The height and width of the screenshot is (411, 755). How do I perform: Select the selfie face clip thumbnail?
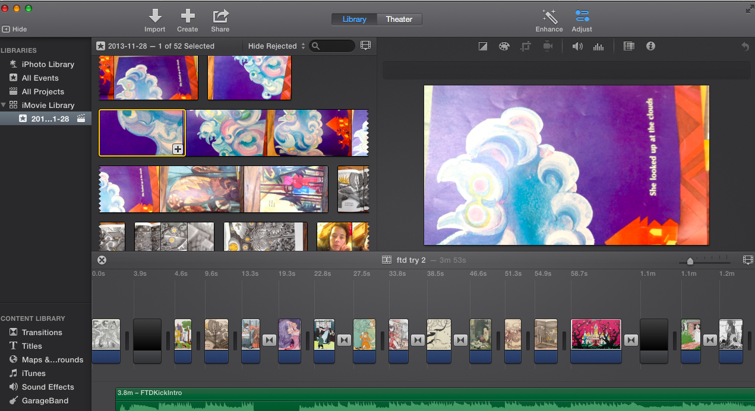click(x=334, y=236)
